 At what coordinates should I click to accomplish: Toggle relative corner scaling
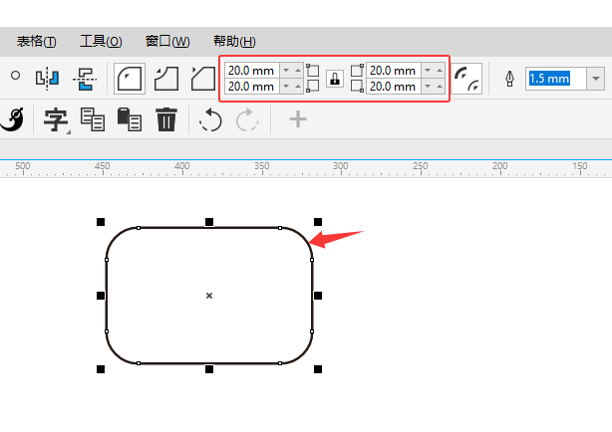click(x=466, y=79)
